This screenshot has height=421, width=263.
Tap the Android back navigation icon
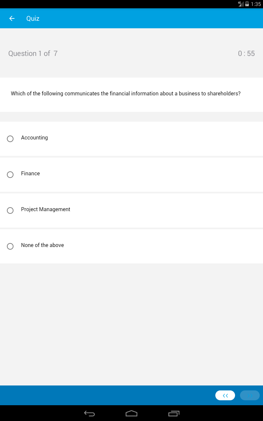pos(89,413)
